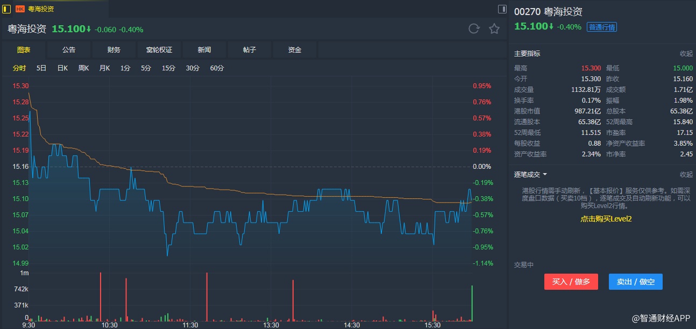This screenshot has height=329, width=696.
Task: Select the 60分 chart interval
Action: (217, 68)
